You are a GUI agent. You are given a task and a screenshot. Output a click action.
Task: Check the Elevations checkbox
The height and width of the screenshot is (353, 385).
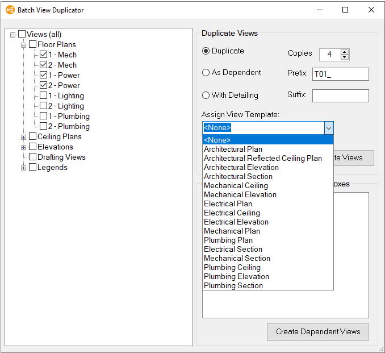33,147
